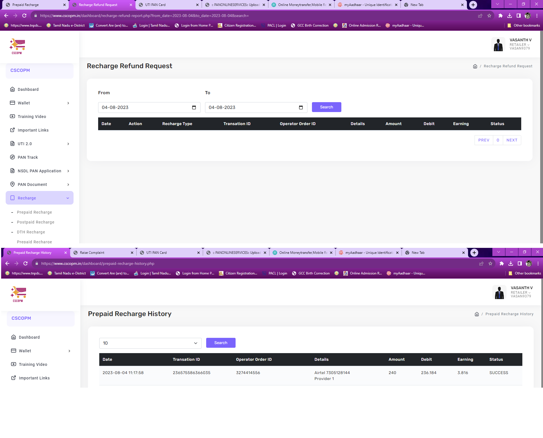The image size is (543, 438).
Task: Click Search button beside the To date
Action: point(326,107)
